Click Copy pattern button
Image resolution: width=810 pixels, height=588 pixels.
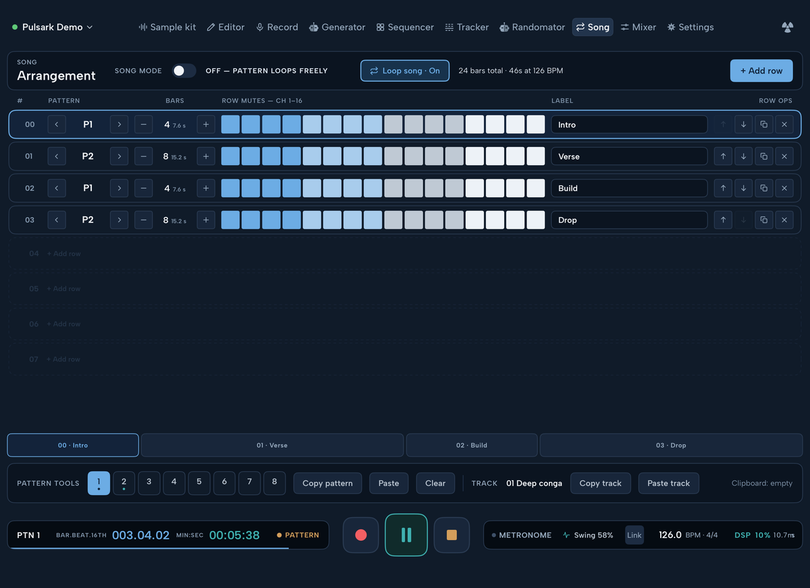(x=327, y=483)
